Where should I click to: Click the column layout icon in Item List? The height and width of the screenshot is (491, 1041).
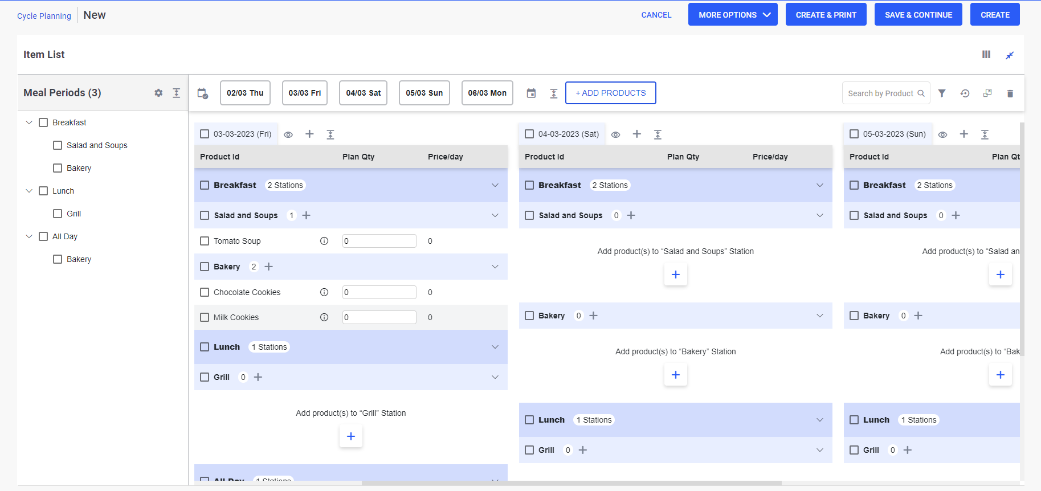[x=986, y=55]
